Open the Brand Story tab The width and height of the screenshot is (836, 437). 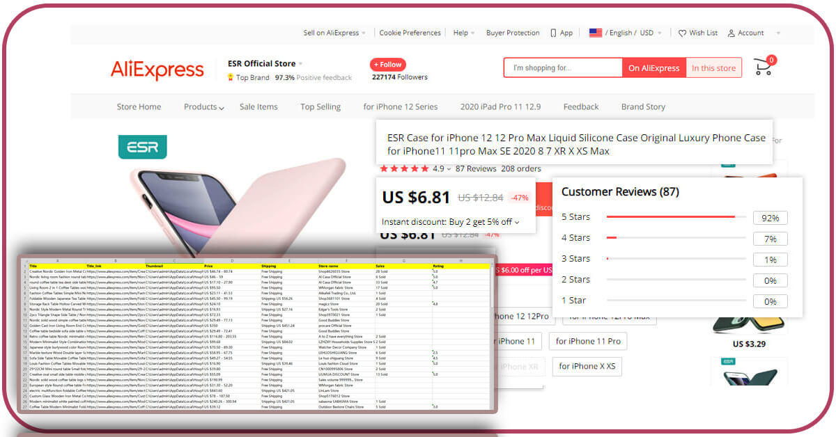click(x=643, y=106)
